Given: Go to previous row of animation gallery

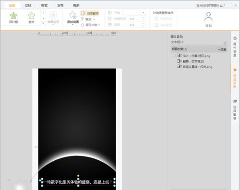Looking at the screenshot, I should pos(43,13).
